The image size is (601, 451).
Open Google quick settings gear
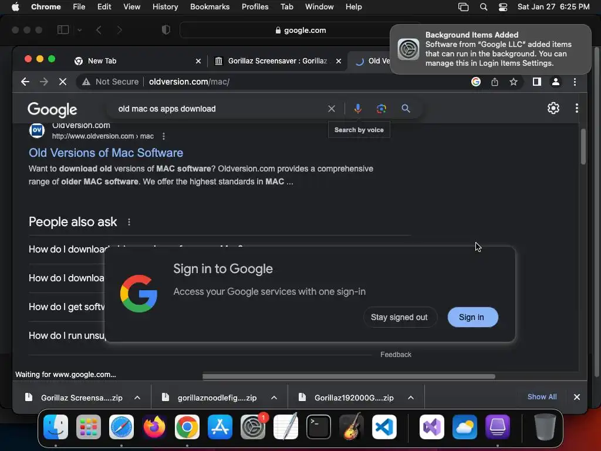(x=553, y=108)
